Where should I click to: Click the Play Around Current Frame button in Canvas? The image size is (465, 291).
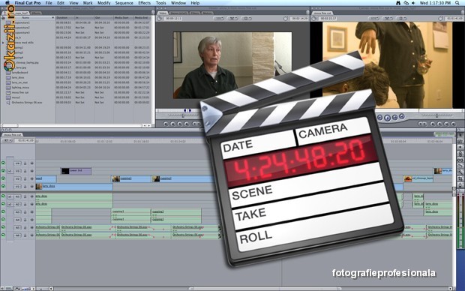(x=394, y=118)
